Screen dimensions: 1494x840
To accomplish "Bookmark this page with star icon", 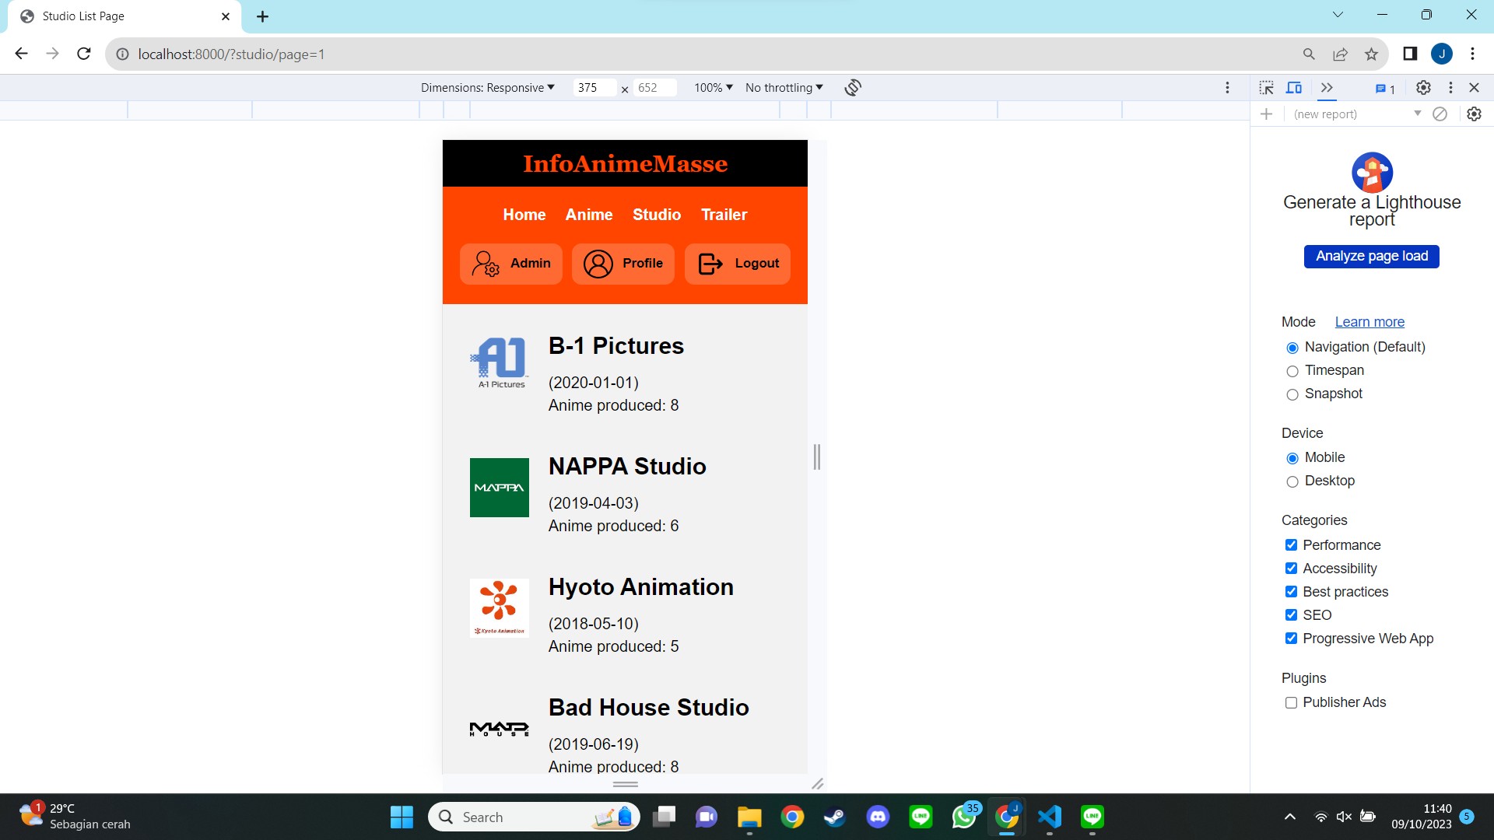I will coord(1371,54).
